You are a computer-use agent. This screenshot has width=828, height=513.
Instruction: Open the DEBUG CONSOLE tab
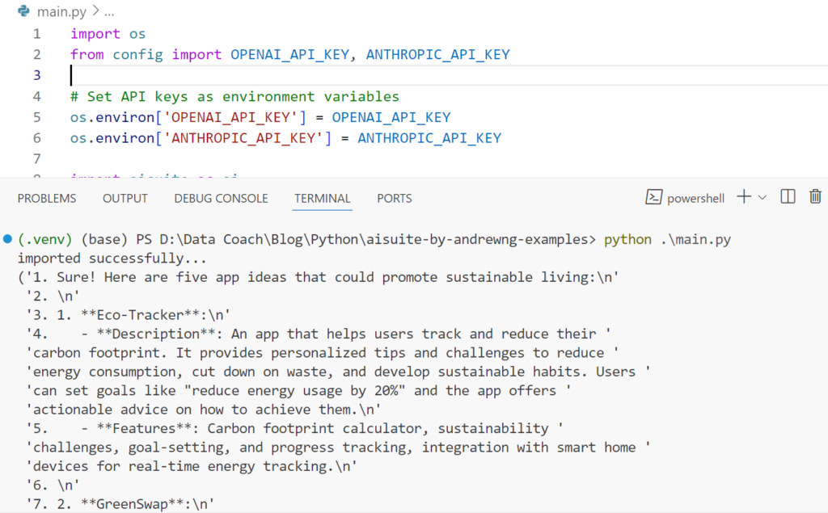tap(222, 199)
